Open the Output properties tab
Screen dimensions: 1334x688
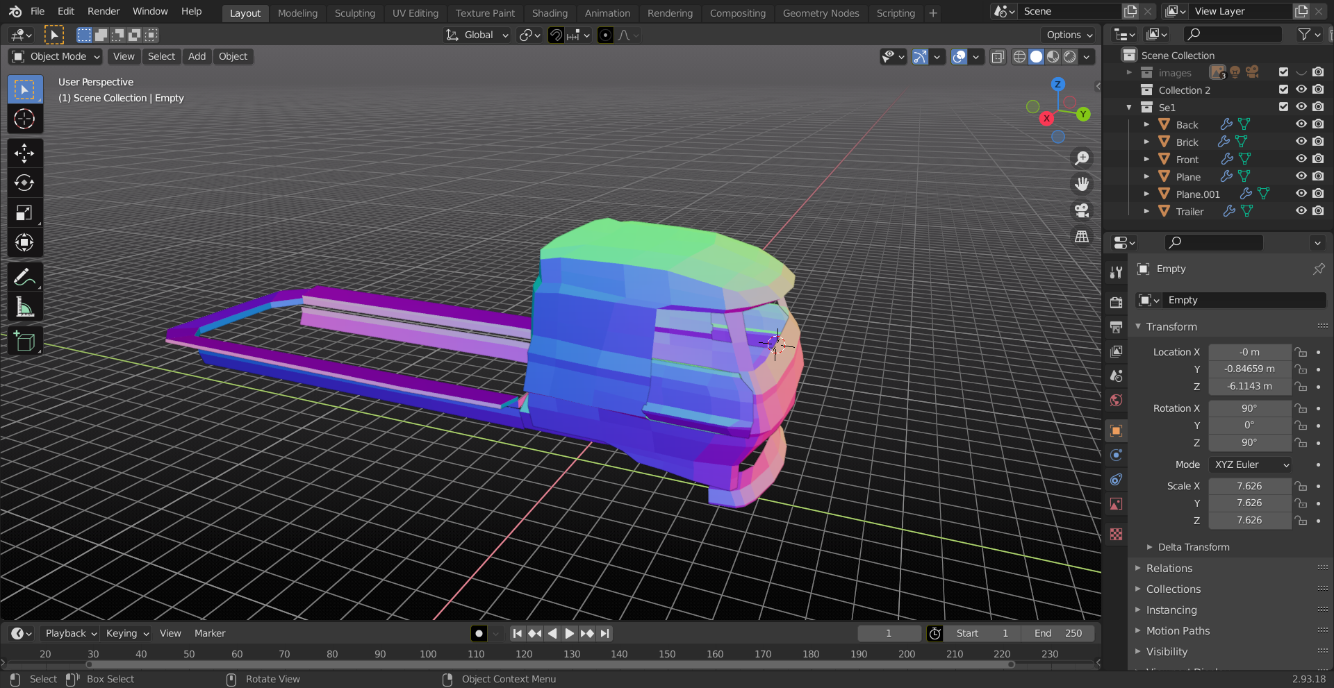[x=1116, y=327]
